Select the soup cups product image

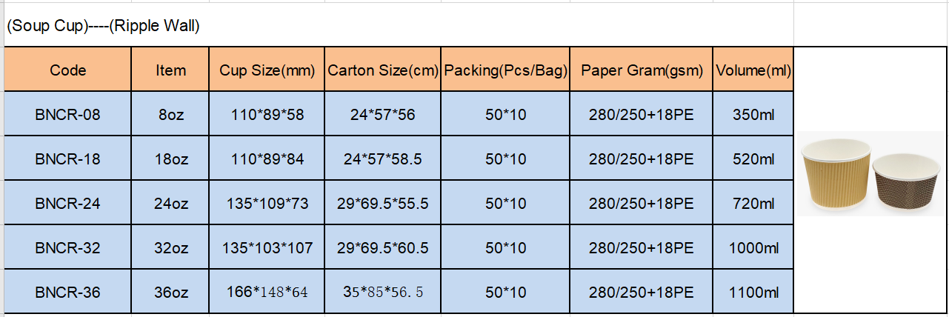[873, 177]
